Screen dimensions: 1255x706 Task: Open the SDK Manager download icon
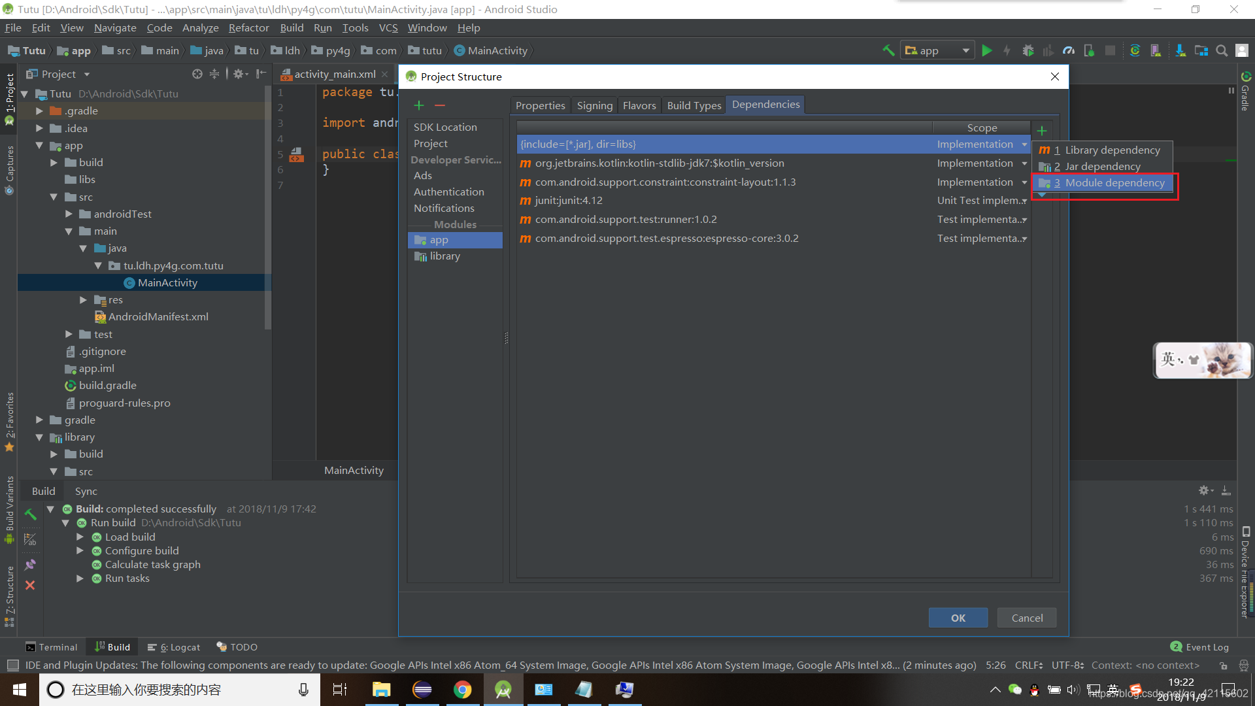(1180, 50)
